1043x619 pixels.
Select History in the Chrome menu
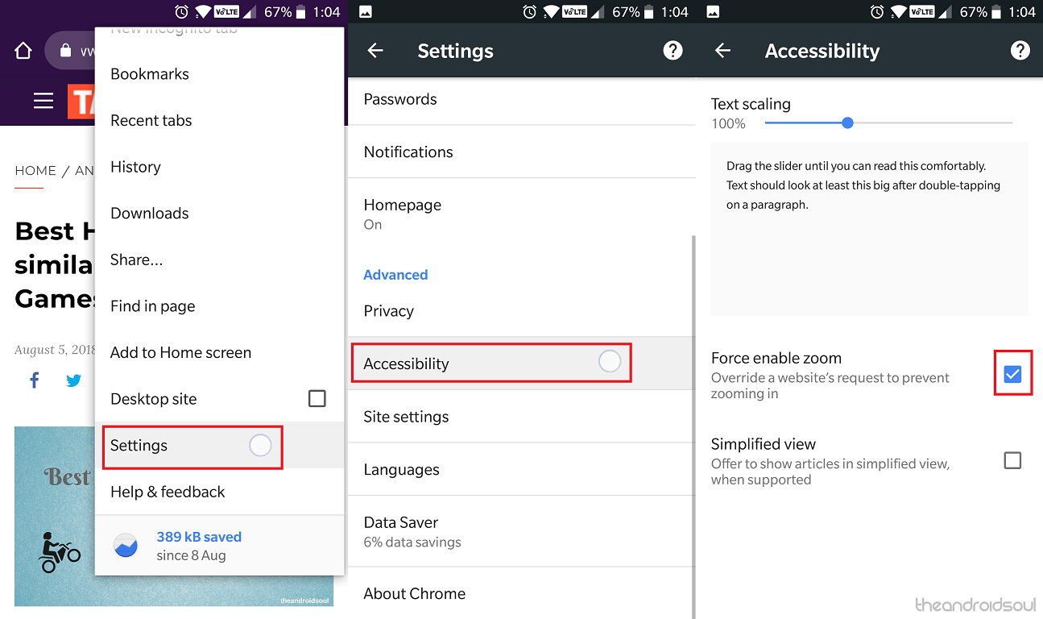(x=135, y=167)
